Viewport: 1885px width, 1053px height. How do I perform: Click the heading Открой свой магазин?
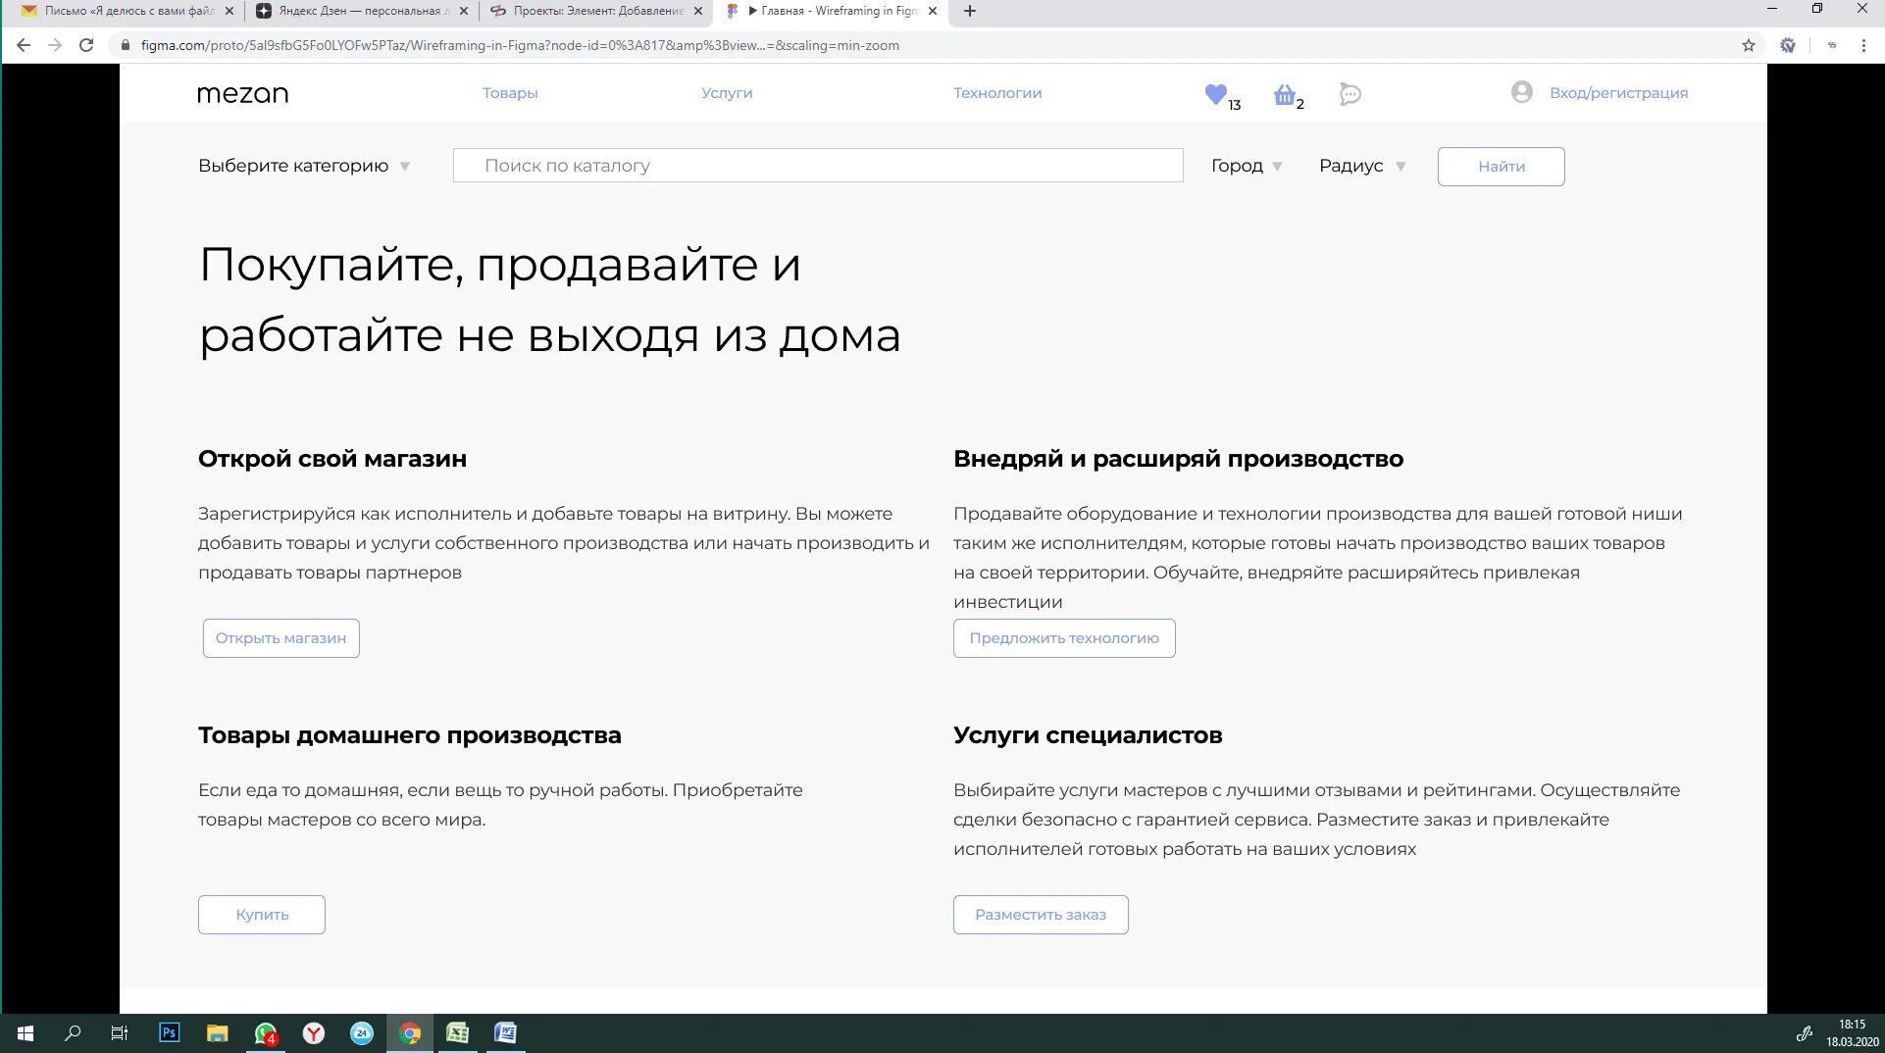tap(332, 459)
